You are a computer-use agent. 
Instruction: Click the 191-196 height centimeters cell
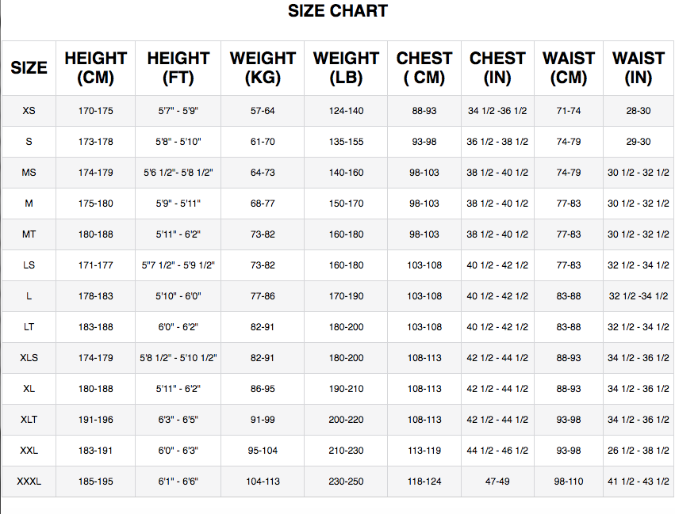pos(95,420)
